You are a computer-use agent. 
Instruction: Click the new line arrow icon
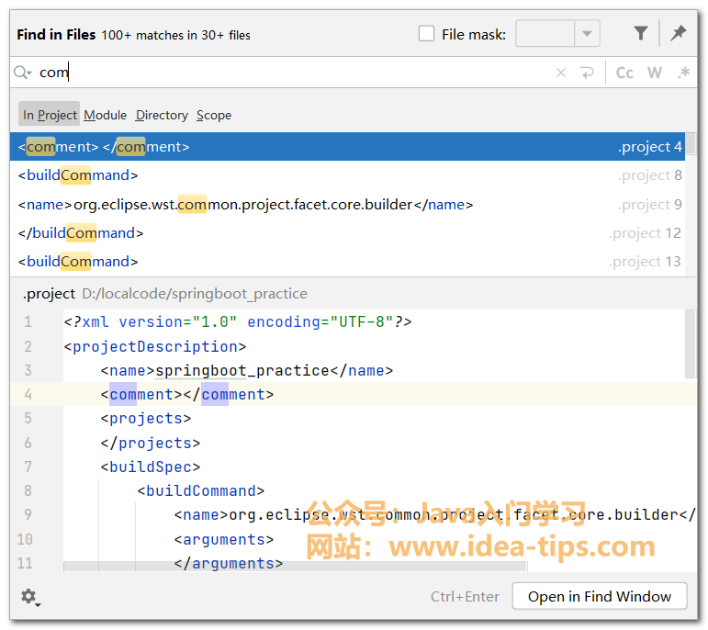pyautogui.click(x=587, y=73)
